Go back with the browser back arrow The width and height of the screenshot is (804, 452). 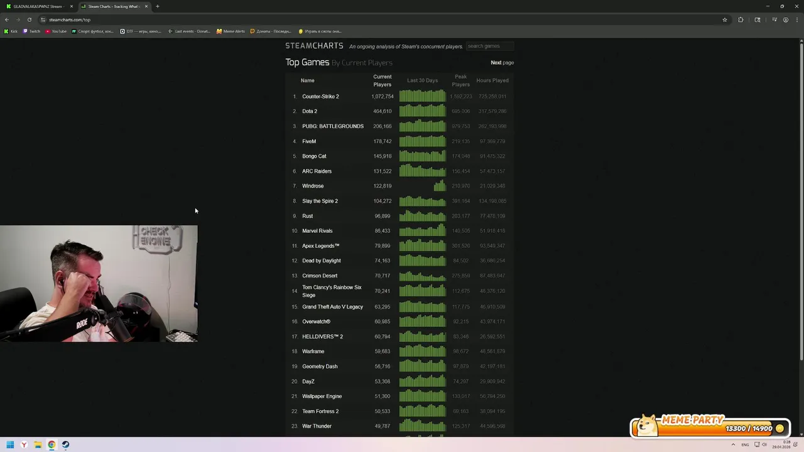coord(7,19)
